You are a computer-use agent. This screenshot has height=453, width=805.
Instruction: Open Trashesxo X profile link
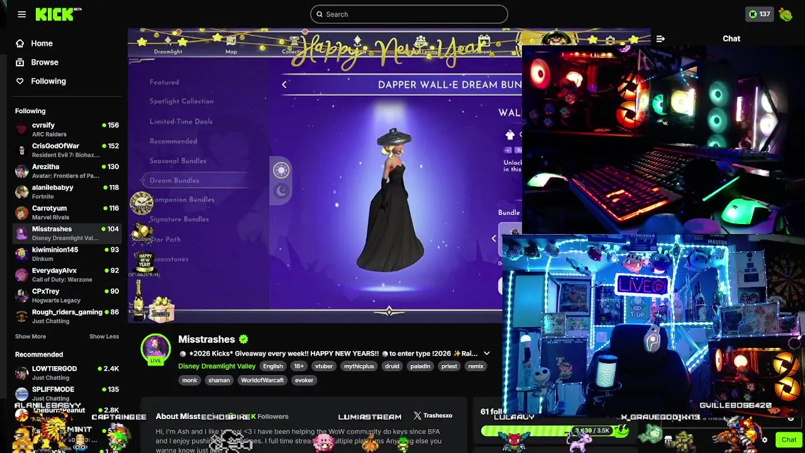coord(433,416)
